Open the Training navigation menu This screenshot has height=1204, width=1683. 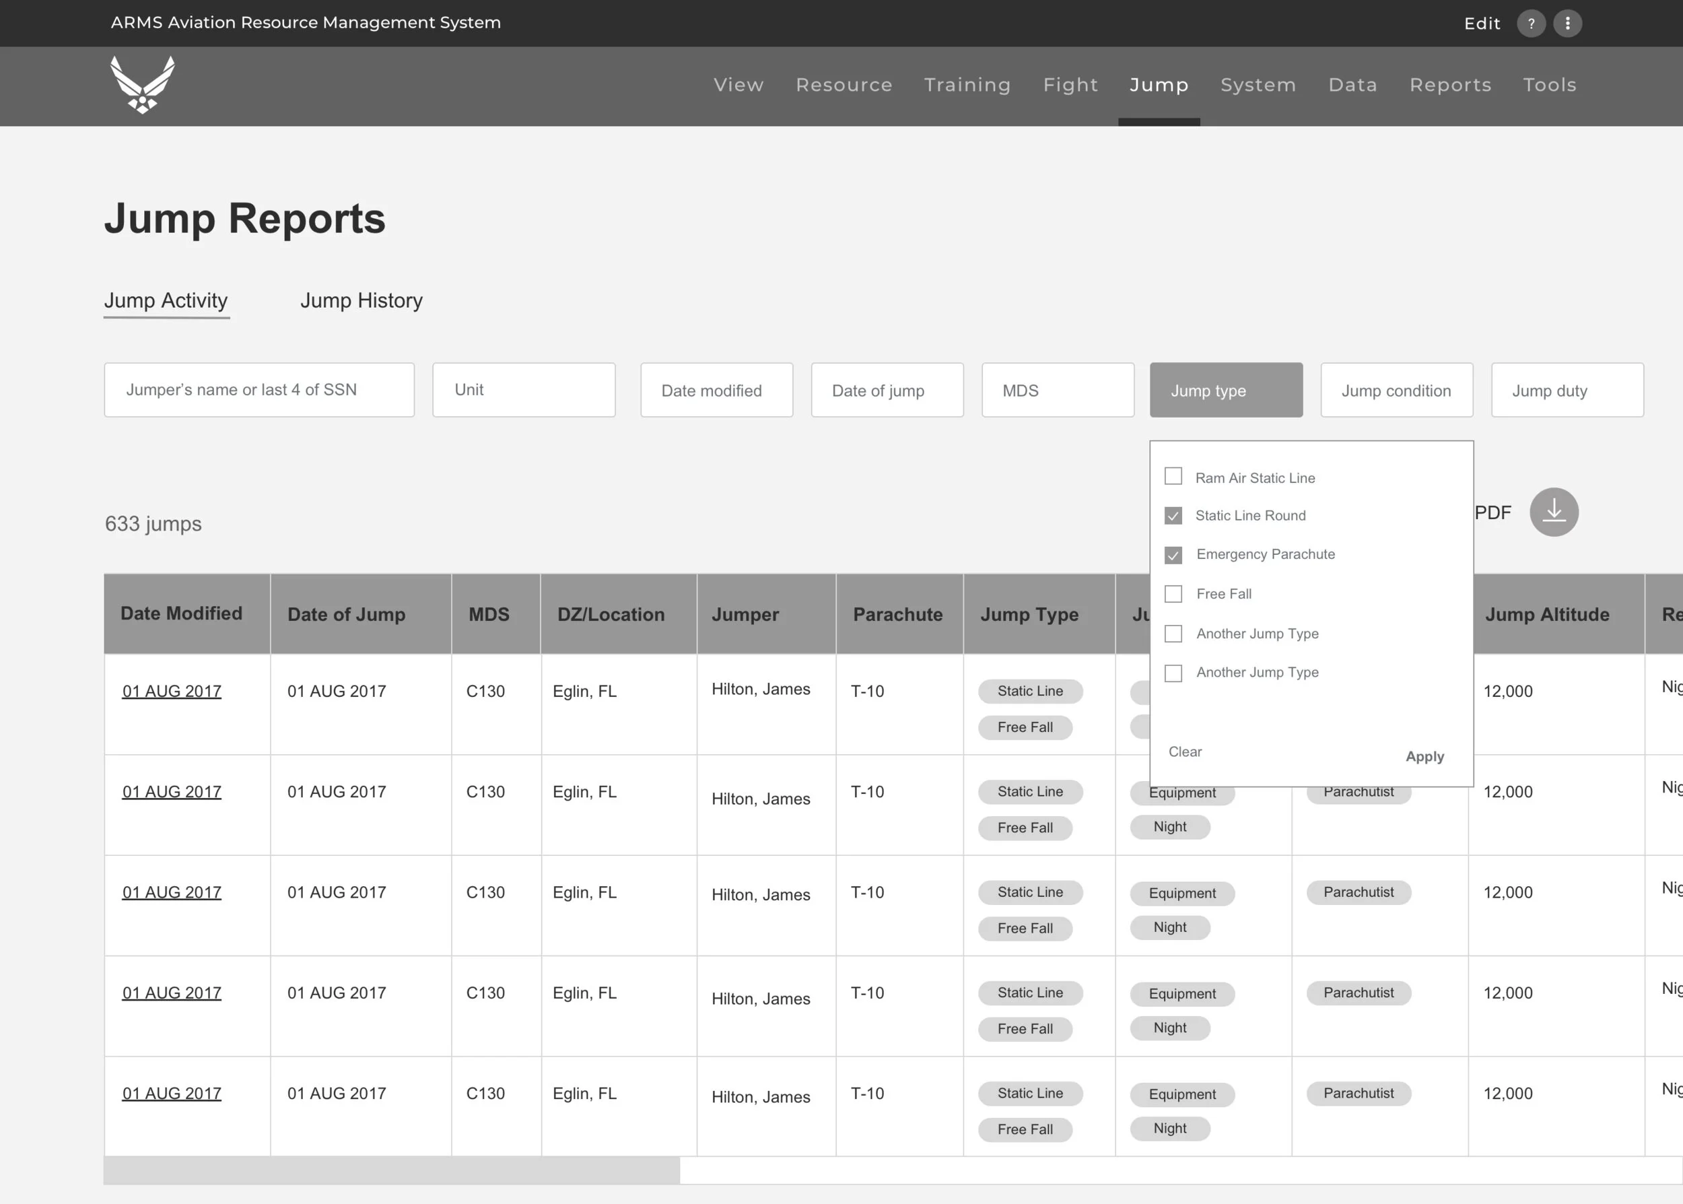pyautogui.click(x=966, y=86)
